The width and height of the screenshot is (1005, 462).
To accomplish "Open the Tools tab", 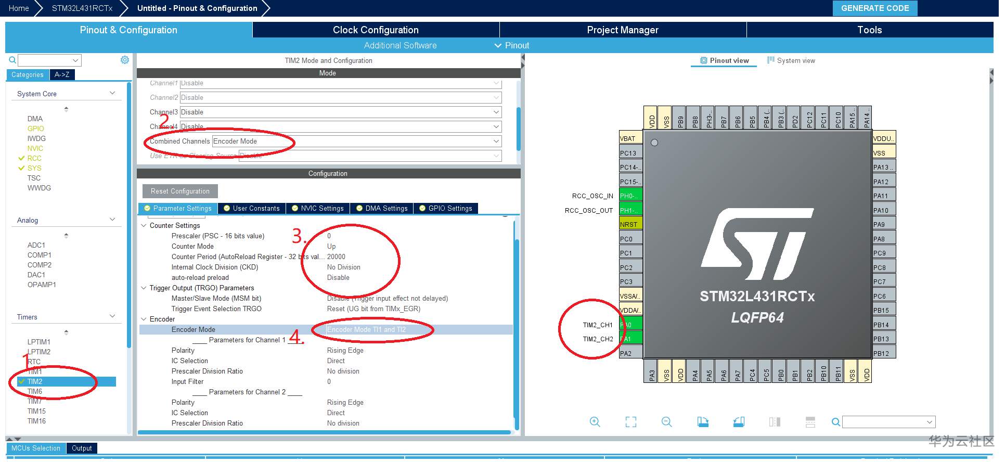I will pyautogui.click(x=870, y=30).
